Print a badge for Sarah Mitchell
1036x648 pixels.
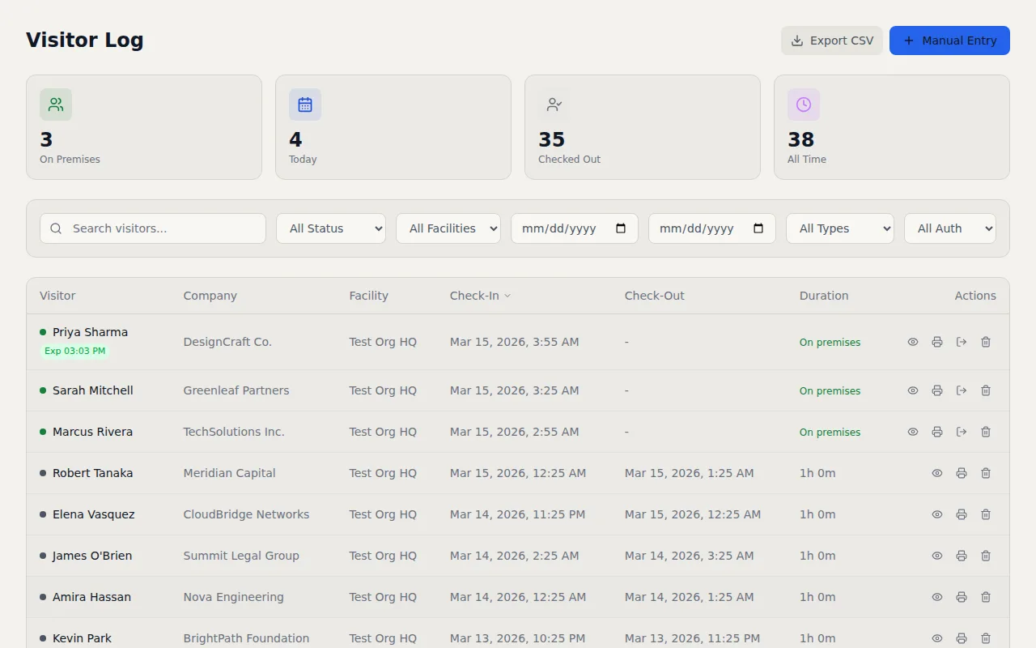click(937, 390)
